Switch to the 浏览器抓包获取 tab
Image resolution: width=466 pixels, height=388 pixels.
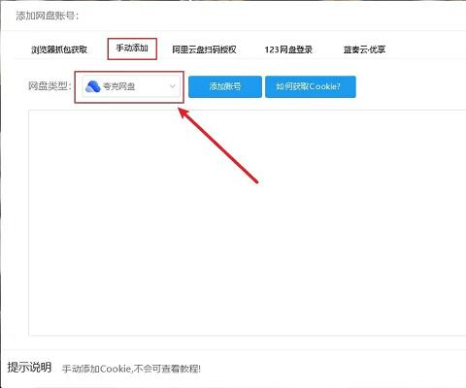[59, 49]
